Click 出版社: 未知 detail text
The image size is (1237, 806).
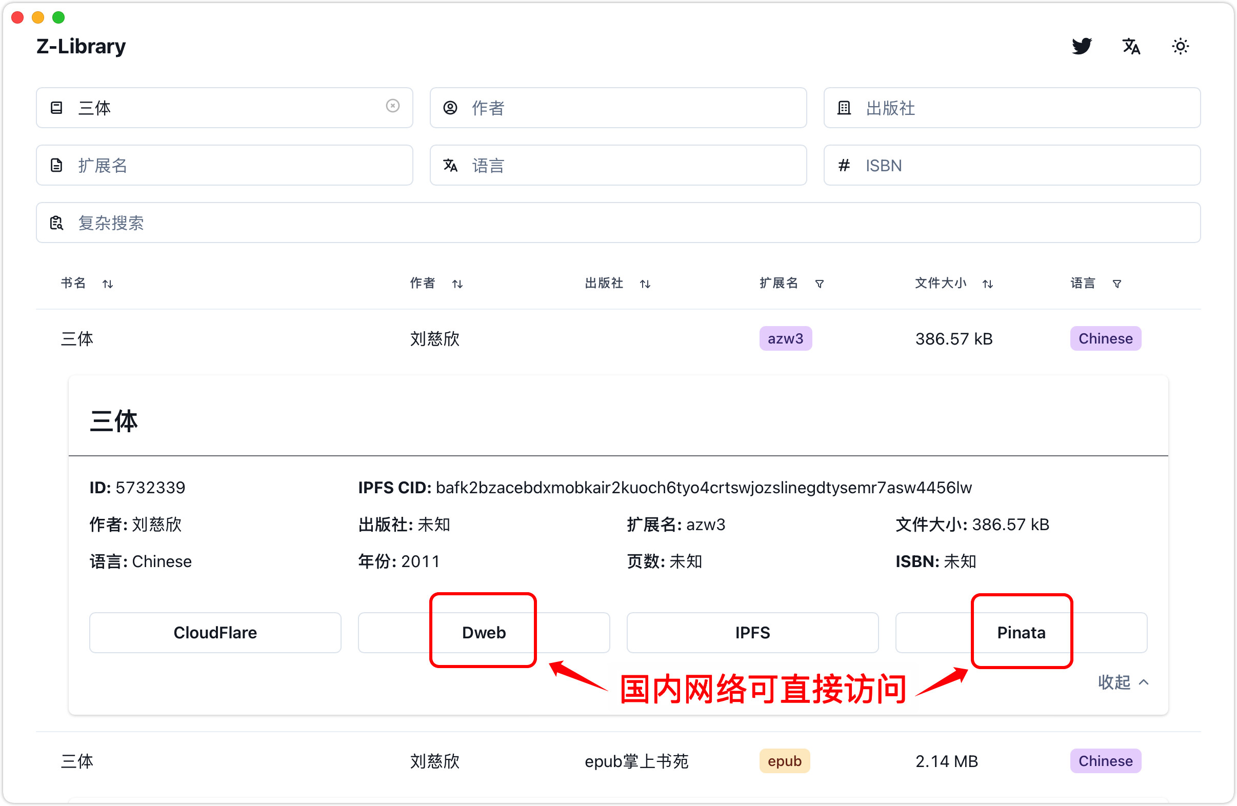pyautogui.click(x=404, y=525)
